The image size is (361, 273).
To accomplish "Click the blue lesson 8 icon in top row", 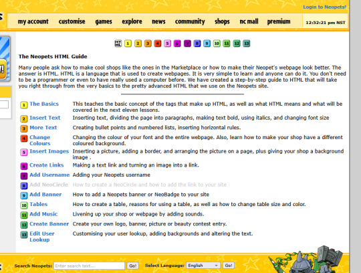I will tap(197, 43).
